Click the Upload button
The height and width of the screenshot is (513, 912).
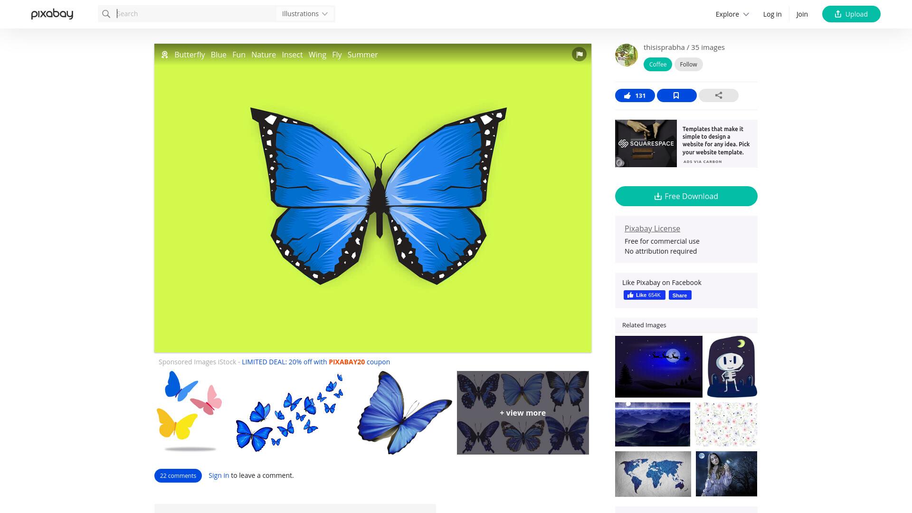point(851,14)
